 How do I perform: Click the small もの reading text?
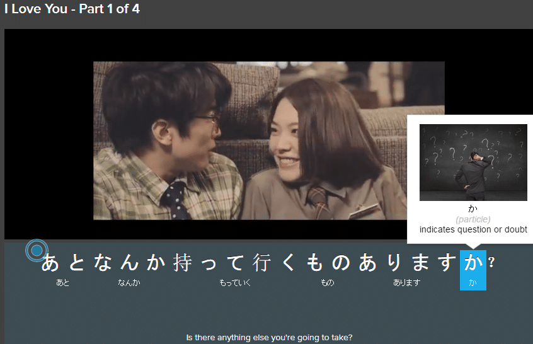pos(327,283)
